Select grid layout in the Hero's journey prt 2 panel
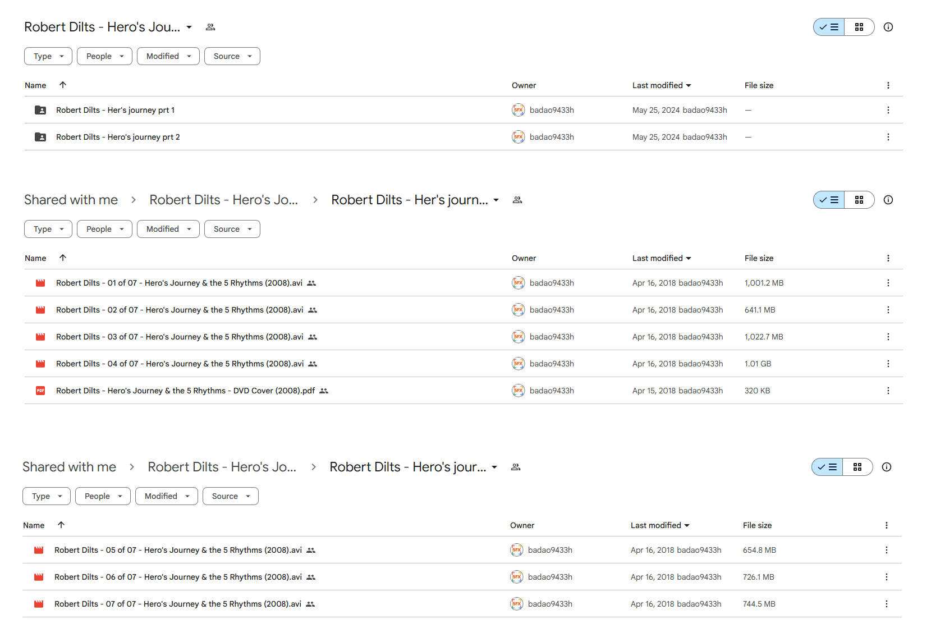 (x=857, y=467)
